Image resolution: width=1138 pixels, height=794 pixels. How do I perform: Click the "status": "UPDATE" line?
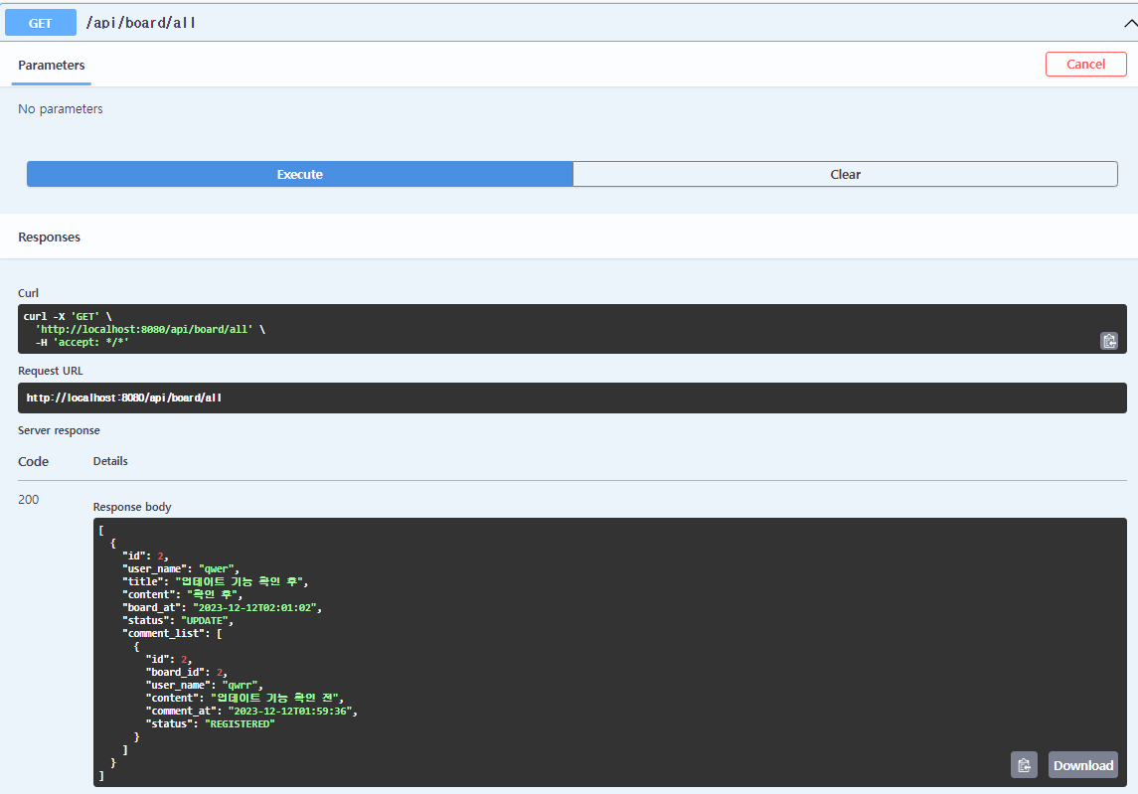pos(178,620)
